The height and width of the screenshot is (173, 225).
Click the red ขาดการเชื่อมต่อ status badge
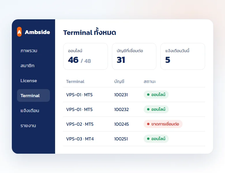pyautogui.click(x=163, y=124)
